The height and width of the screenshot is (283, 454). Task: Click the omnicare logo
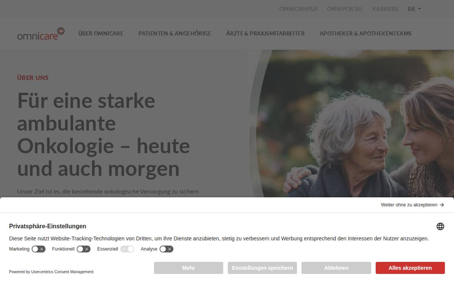pos(41,34)
